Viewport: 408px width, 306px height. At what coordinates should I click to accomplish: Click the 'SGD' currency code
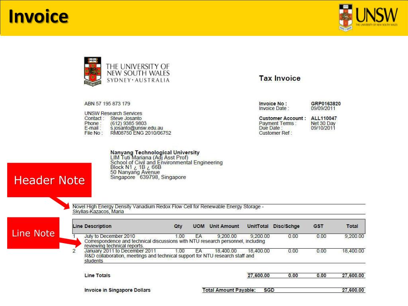269,290
